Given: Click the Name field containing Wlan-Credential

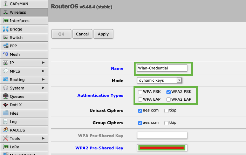Looking at the screenshot, I should (162, 68).
